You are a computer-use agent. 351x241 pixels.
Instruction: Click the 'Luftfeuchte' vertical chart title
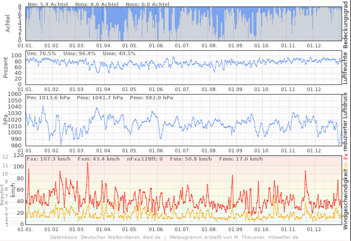point(346,68)
